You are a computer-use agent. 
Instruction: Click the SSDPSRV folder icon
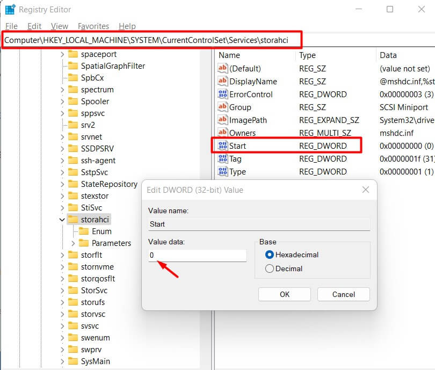pos(73,149)
